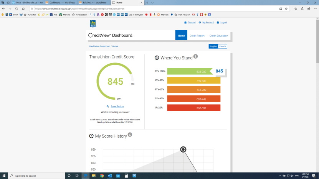
Task: Open the Credit Education tab
Action: (219, 36)
